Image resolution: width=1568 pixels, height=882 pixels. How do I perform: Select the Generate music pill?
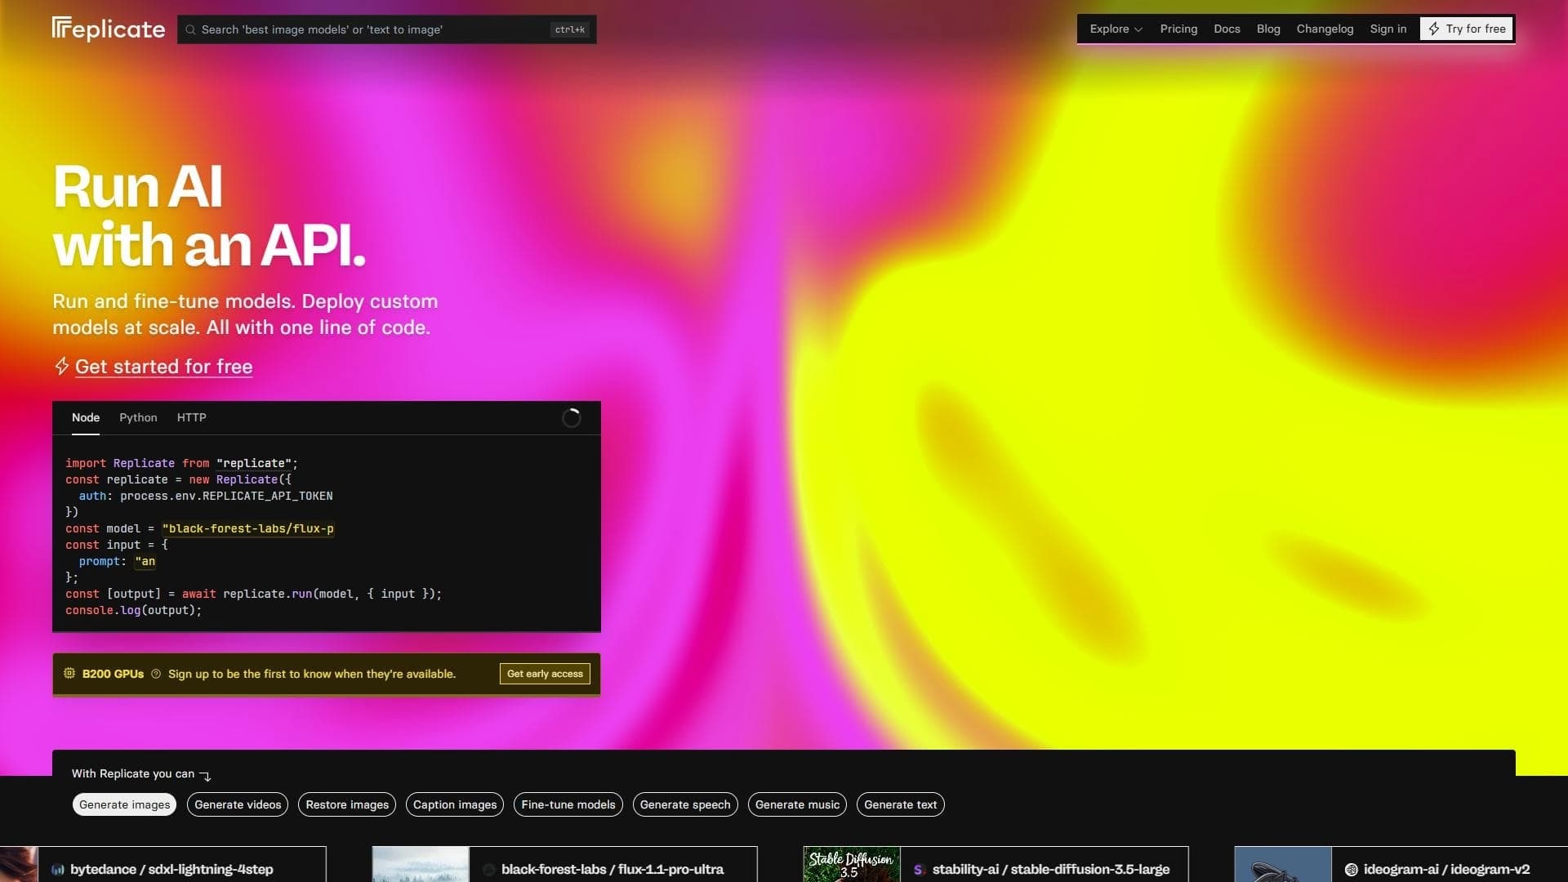pyautogui.click(x=797, y=804)
